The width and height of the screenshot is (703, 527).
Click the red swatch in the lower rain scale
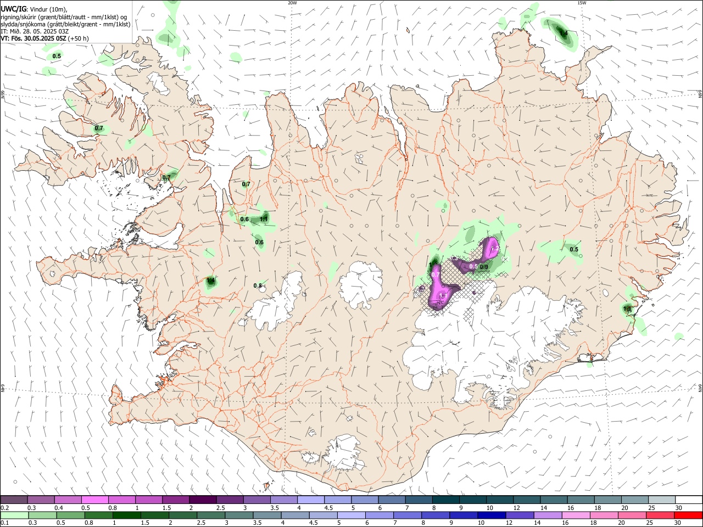(689, 515)
